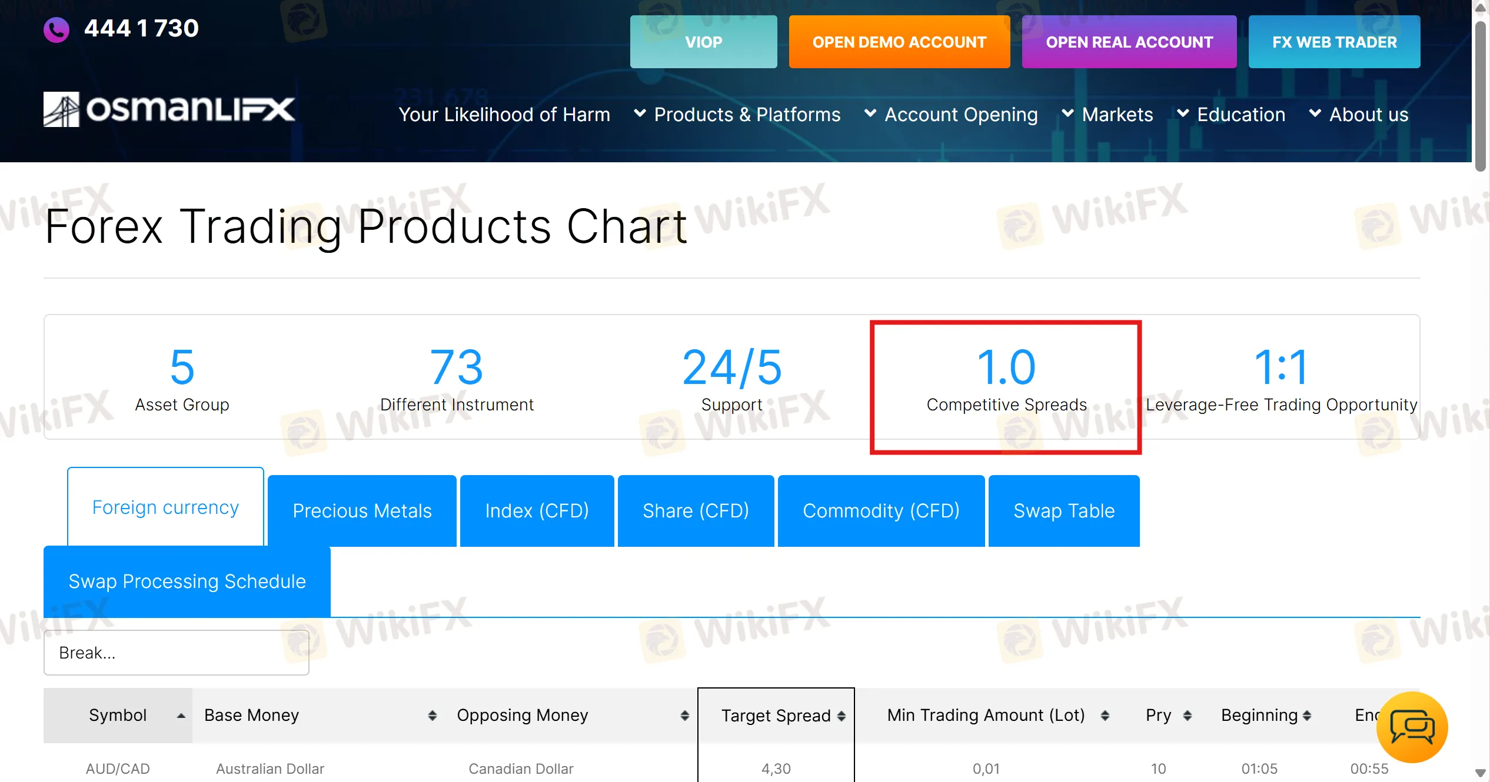Sort Target Spread column arrows
Image resolution: width=1490 pixels, height=782 pixels.
(842, 716)
